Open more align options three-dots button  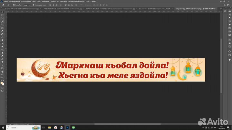click(x=82, y=5)
